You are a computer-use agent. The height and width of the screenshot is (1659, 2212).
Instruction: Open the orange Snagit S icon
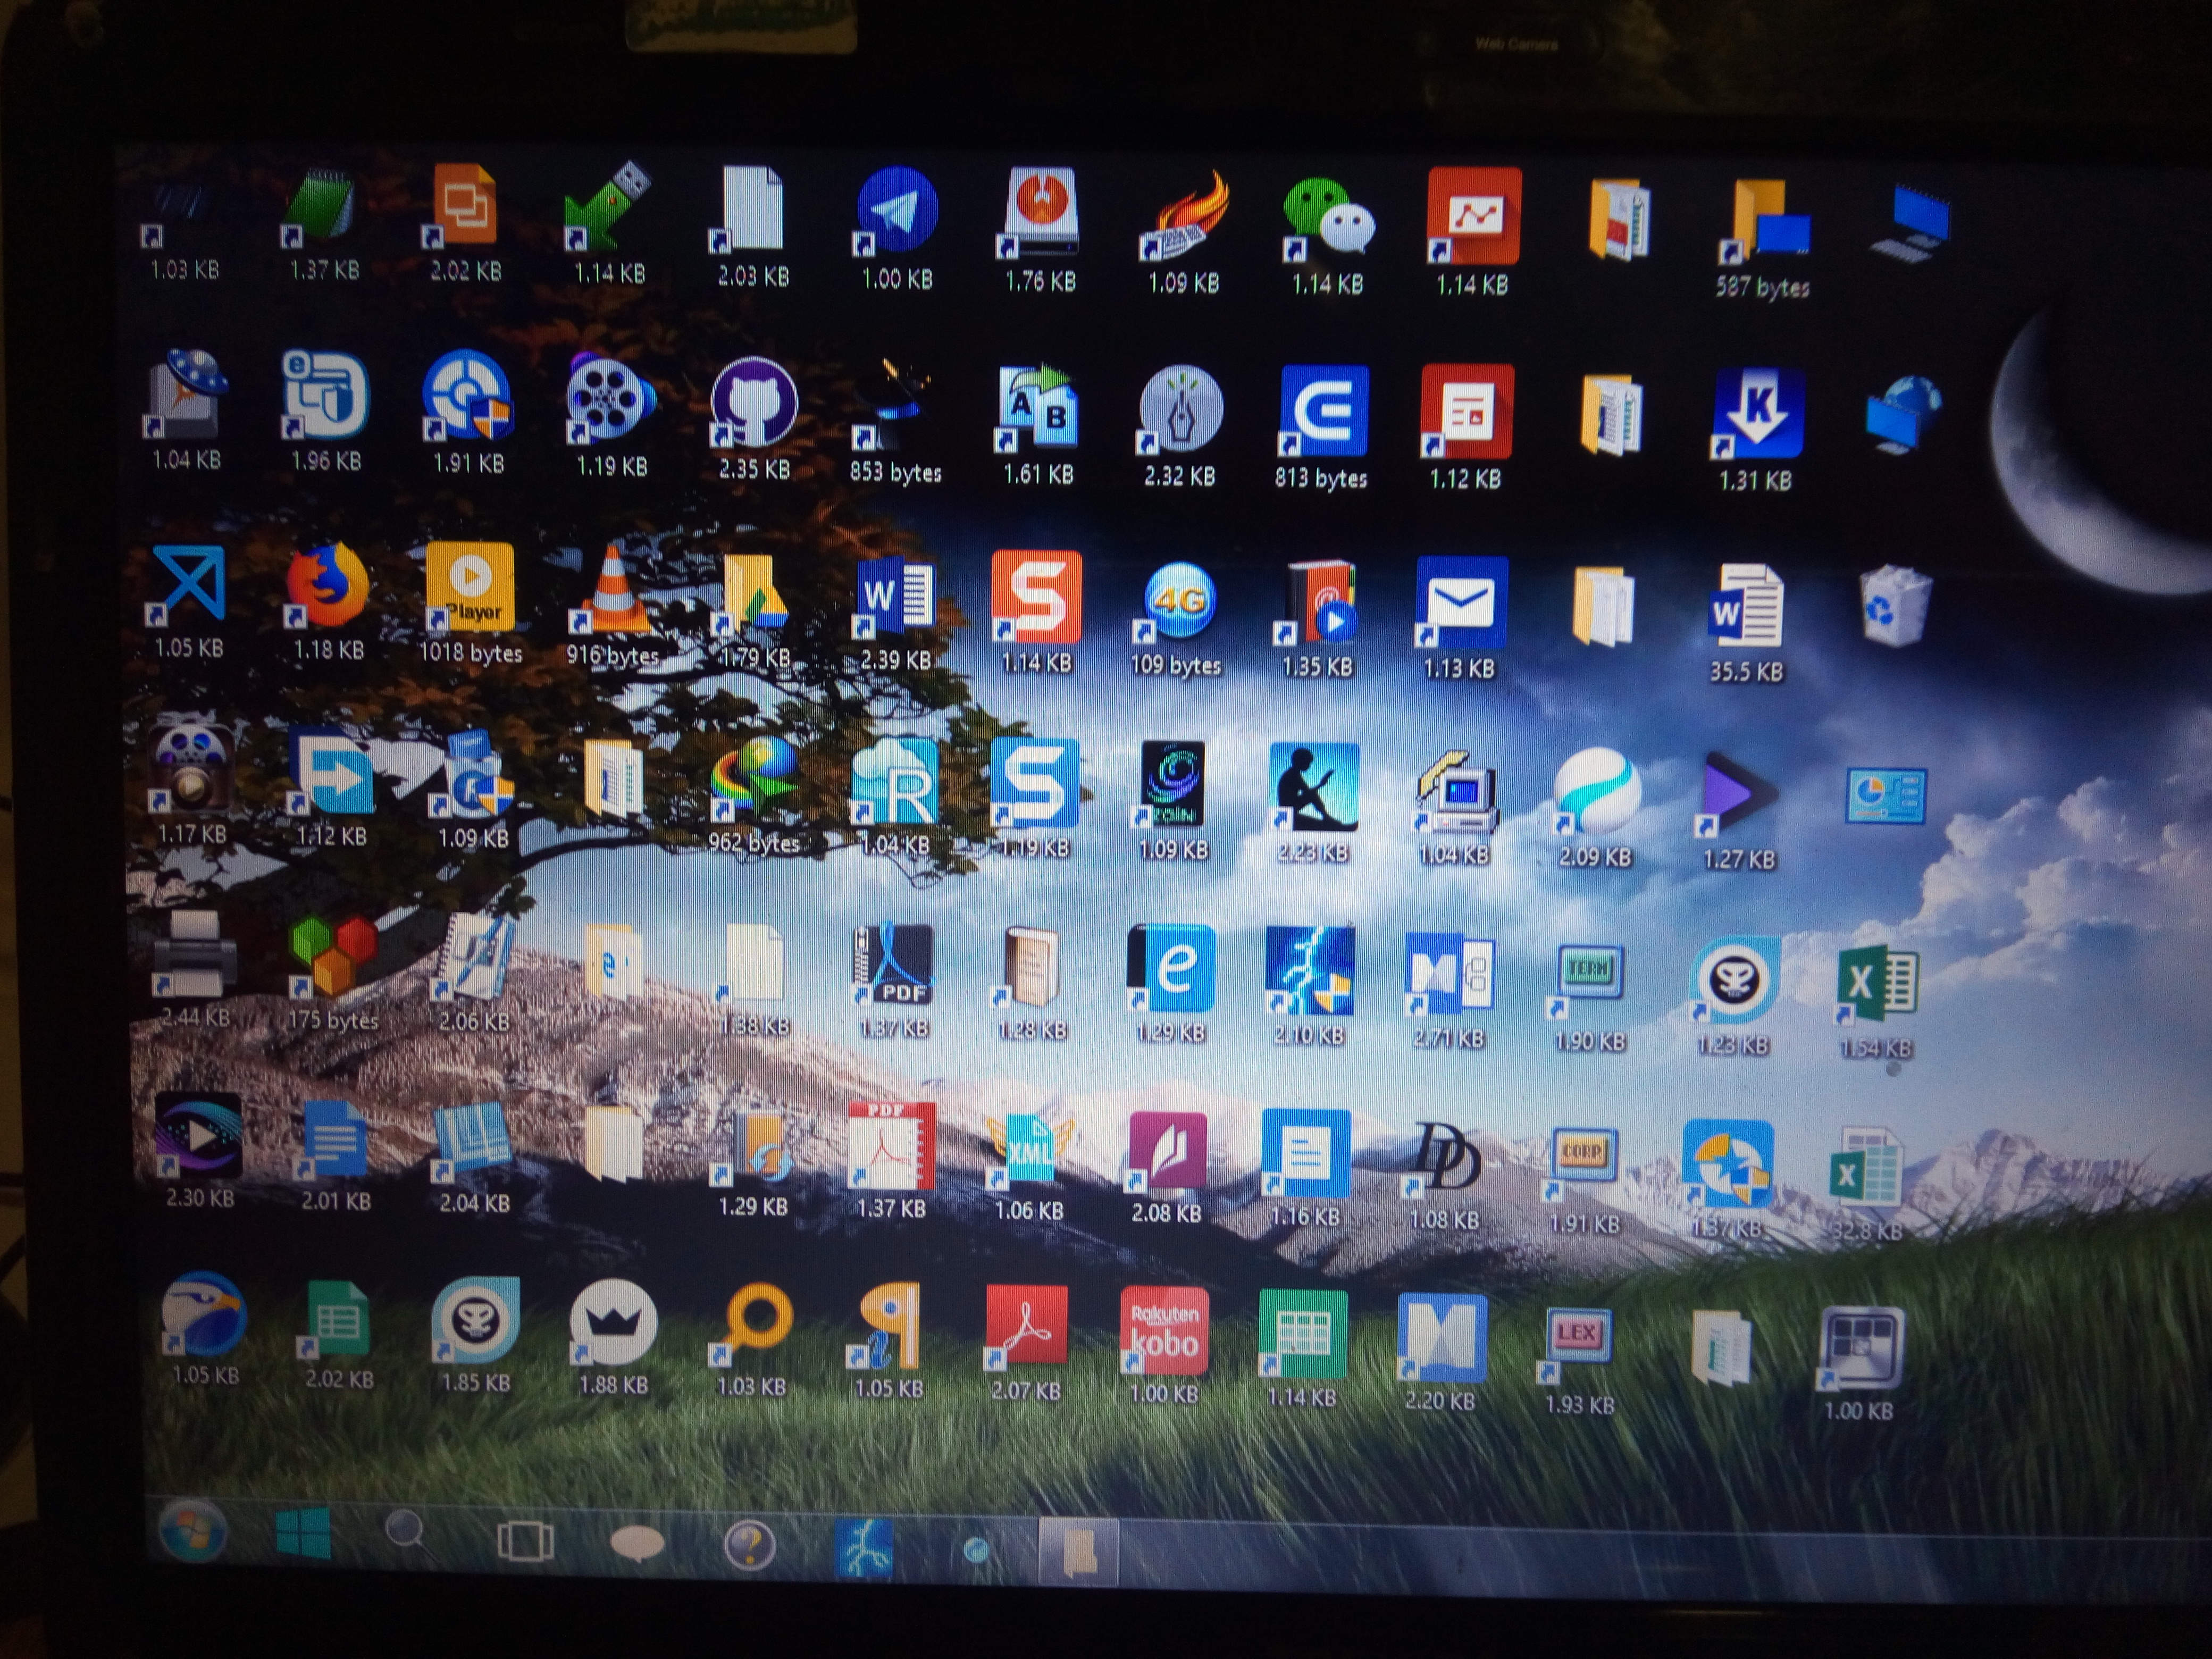(x=1037, y=597)
